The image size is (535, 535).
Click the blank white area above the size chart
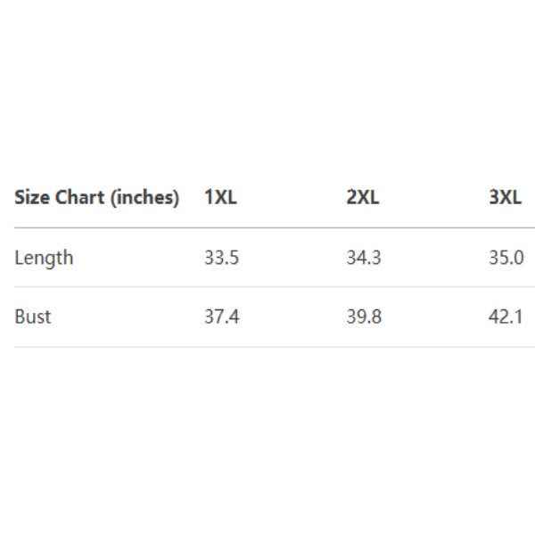click(267, 89)
